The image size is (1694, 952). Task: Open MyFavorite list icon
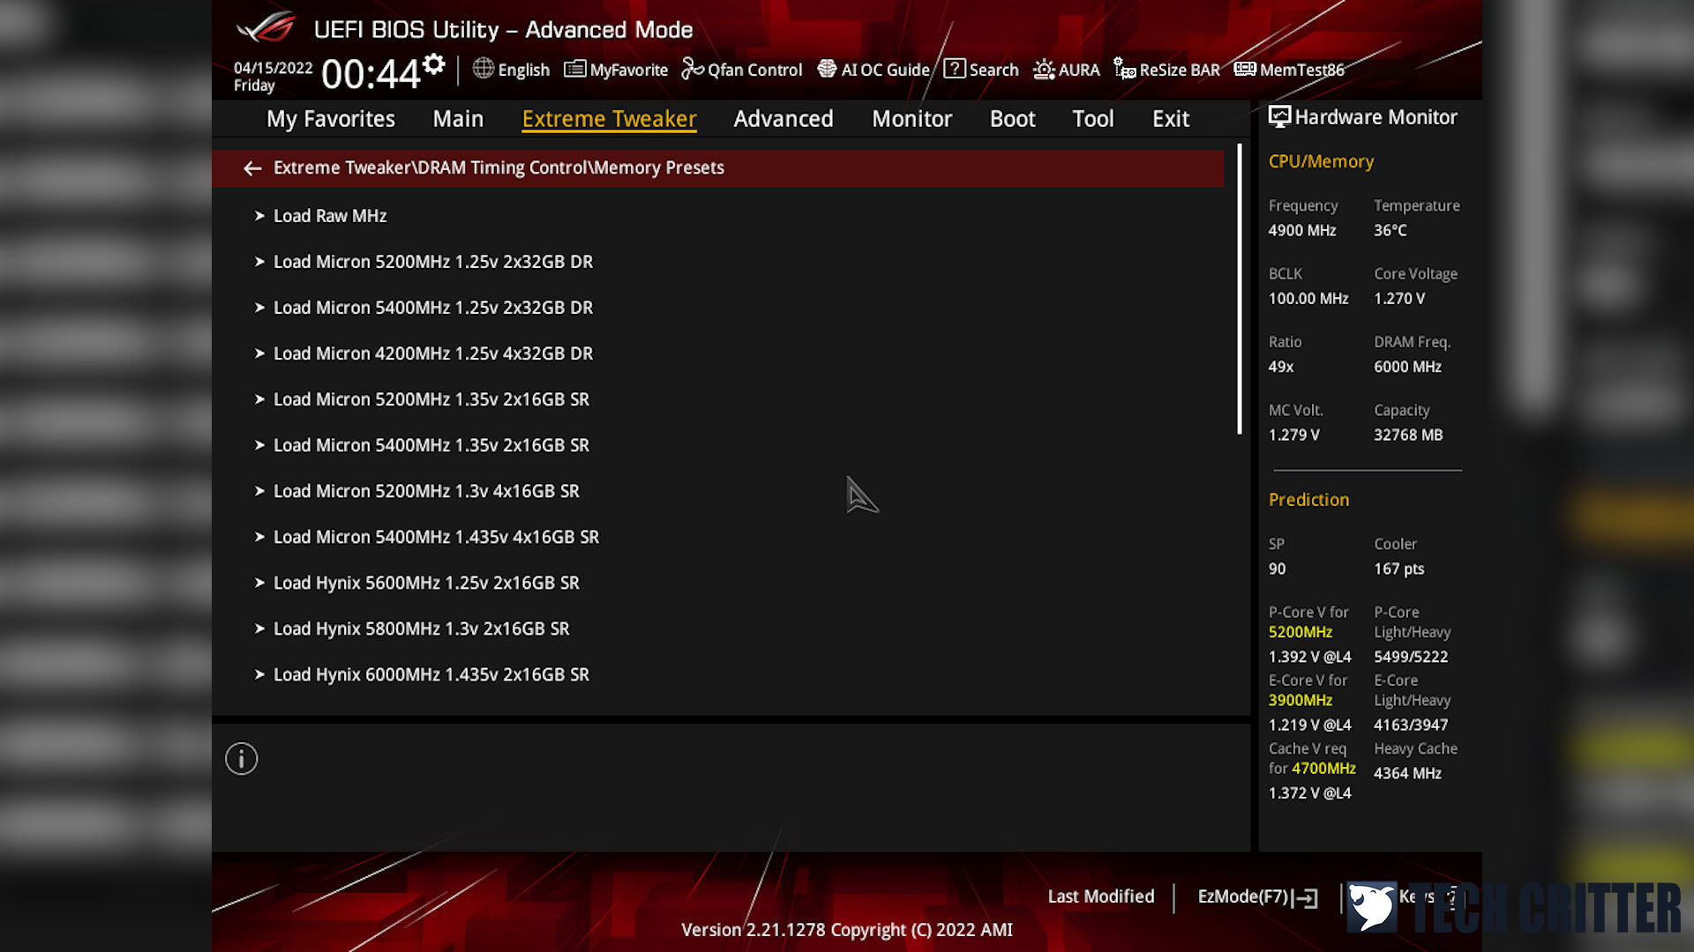[574, 69]
